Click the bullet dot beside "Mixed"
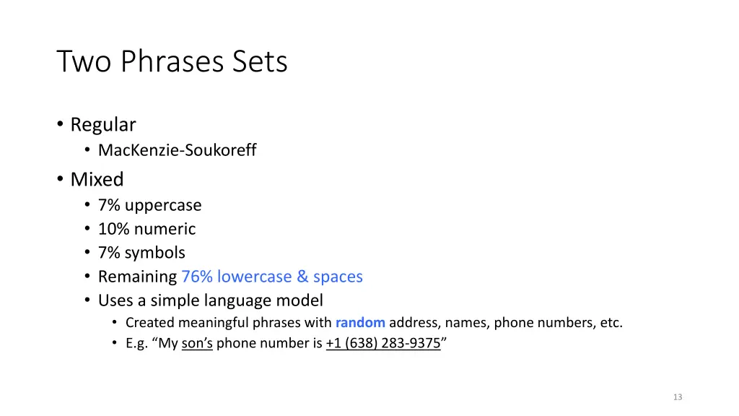739x416 pixels. coord(60,179)
